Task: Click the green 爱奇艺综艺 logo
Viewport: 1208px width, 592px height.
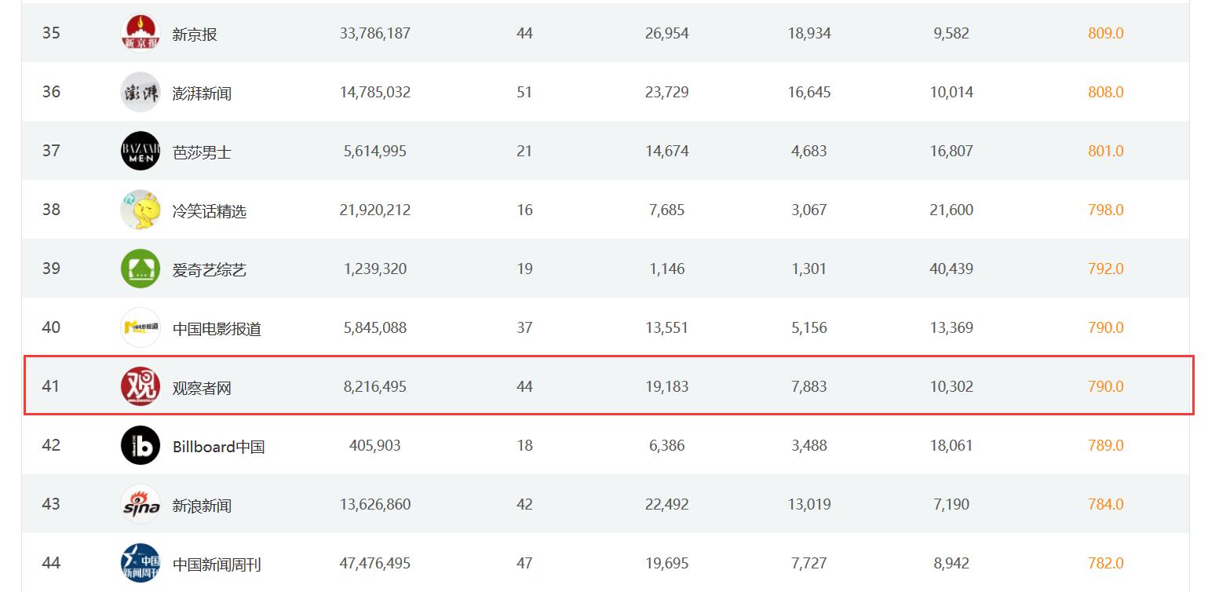Action: pos(141,269)
